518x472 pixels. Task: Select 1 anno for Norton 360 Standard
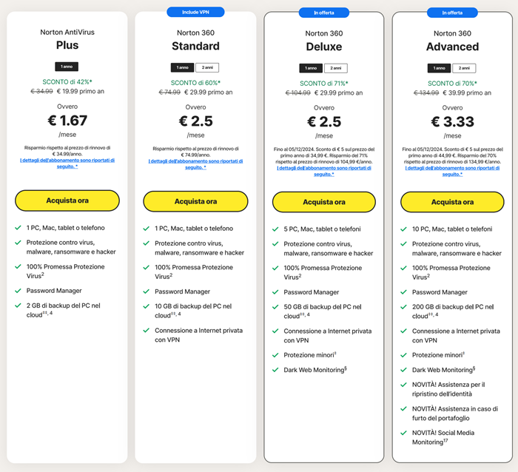pyautogui.click(x=184, y=67)
